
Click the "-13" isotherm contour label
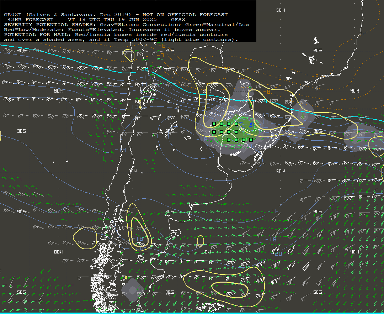tap(133, 107)
